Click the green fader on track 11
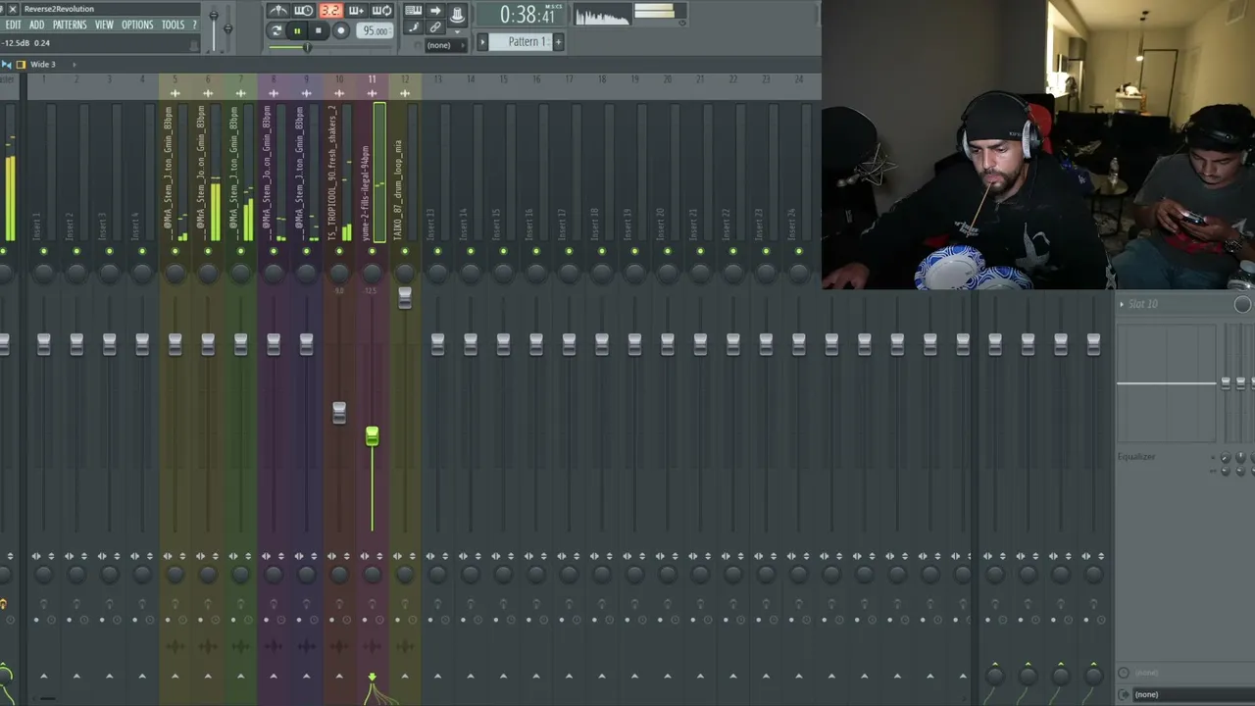The width and height of the screenshot is (1255, 706). point(372,436)
